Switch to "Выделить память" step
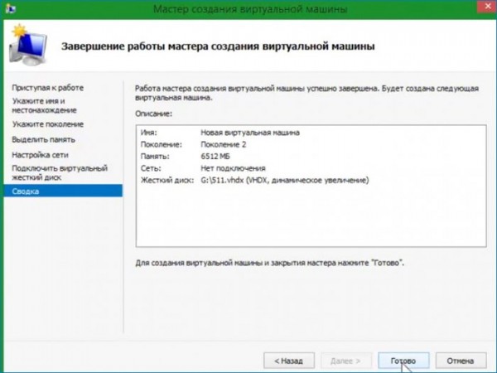The height and width of the screenshot is (373, 497). pyautogui.click(x=44, y=139)
